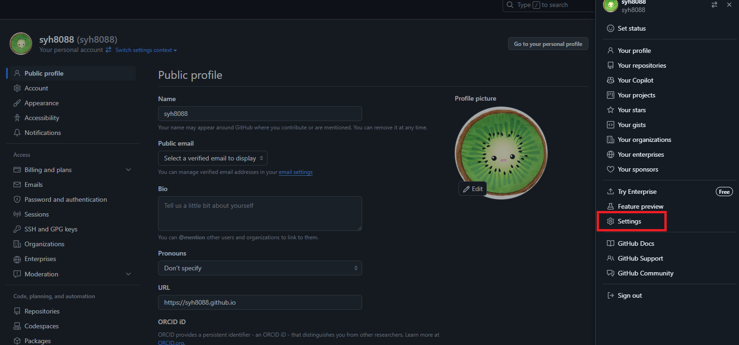739x345 pixels.
Task: Click Go to your personal profile button
Action: click(548, 44)
